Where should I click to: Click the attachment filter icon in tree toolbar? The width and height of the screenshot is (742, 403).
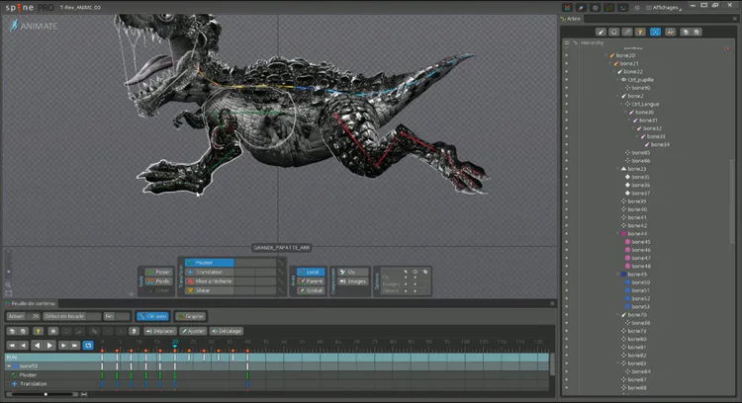pyautogui.click(x=627, y=32)
